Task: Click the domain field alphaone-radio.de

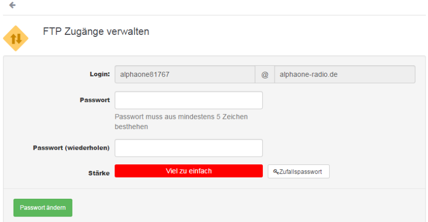Action: point(345,74)
